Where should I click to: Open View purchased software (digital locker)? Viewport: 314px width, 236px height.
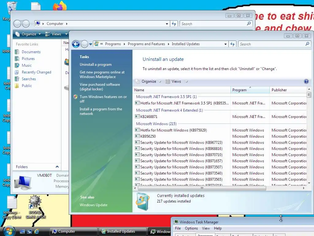point(100,87)
